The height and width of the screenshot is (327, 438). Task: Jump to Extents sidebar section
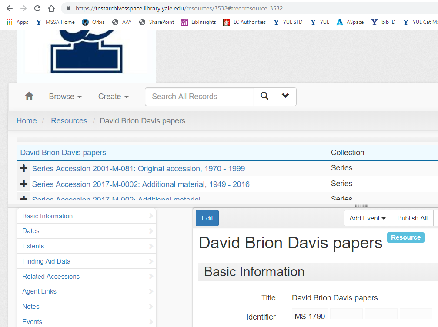(x=87, y=246)
